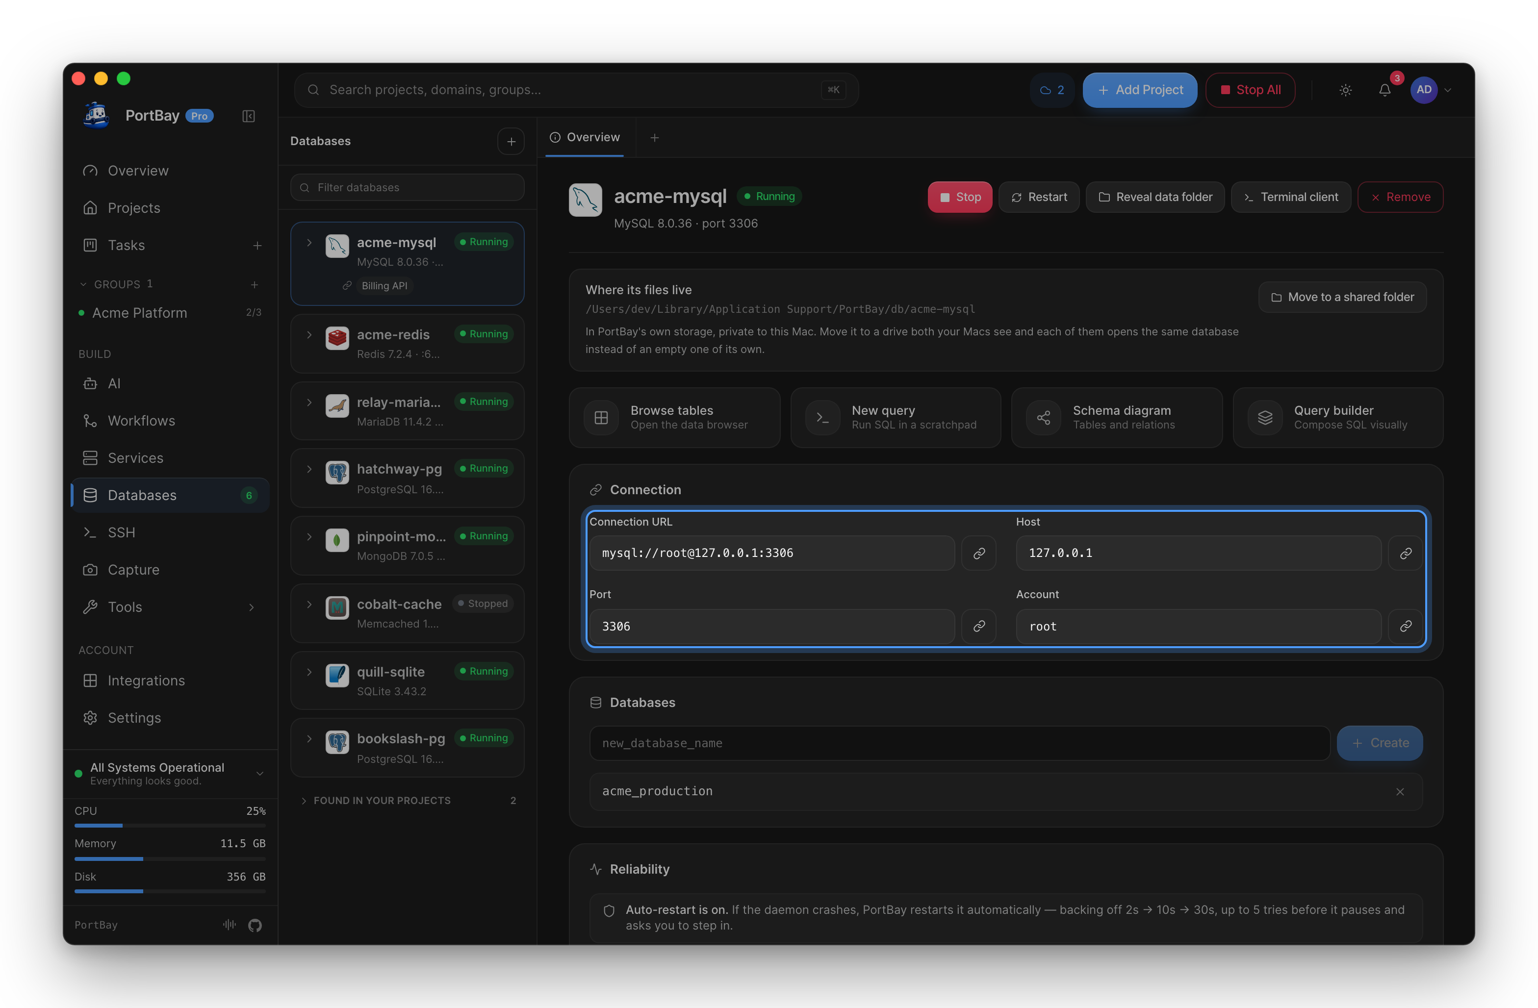
Task: Click the new_database_name input field
Action: [960, 743]
